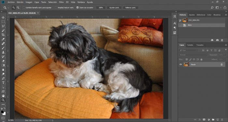Select the Crop tool

click(3, 35)
